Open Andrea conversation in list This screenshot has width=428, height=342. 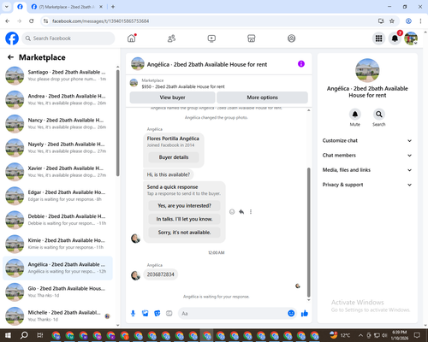(57, 99)
